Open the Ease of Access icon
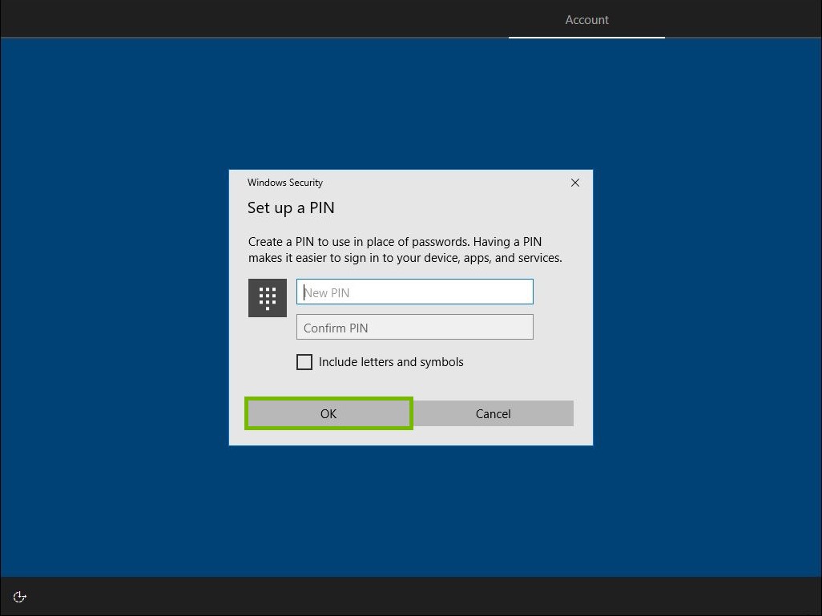 [19, 597]
